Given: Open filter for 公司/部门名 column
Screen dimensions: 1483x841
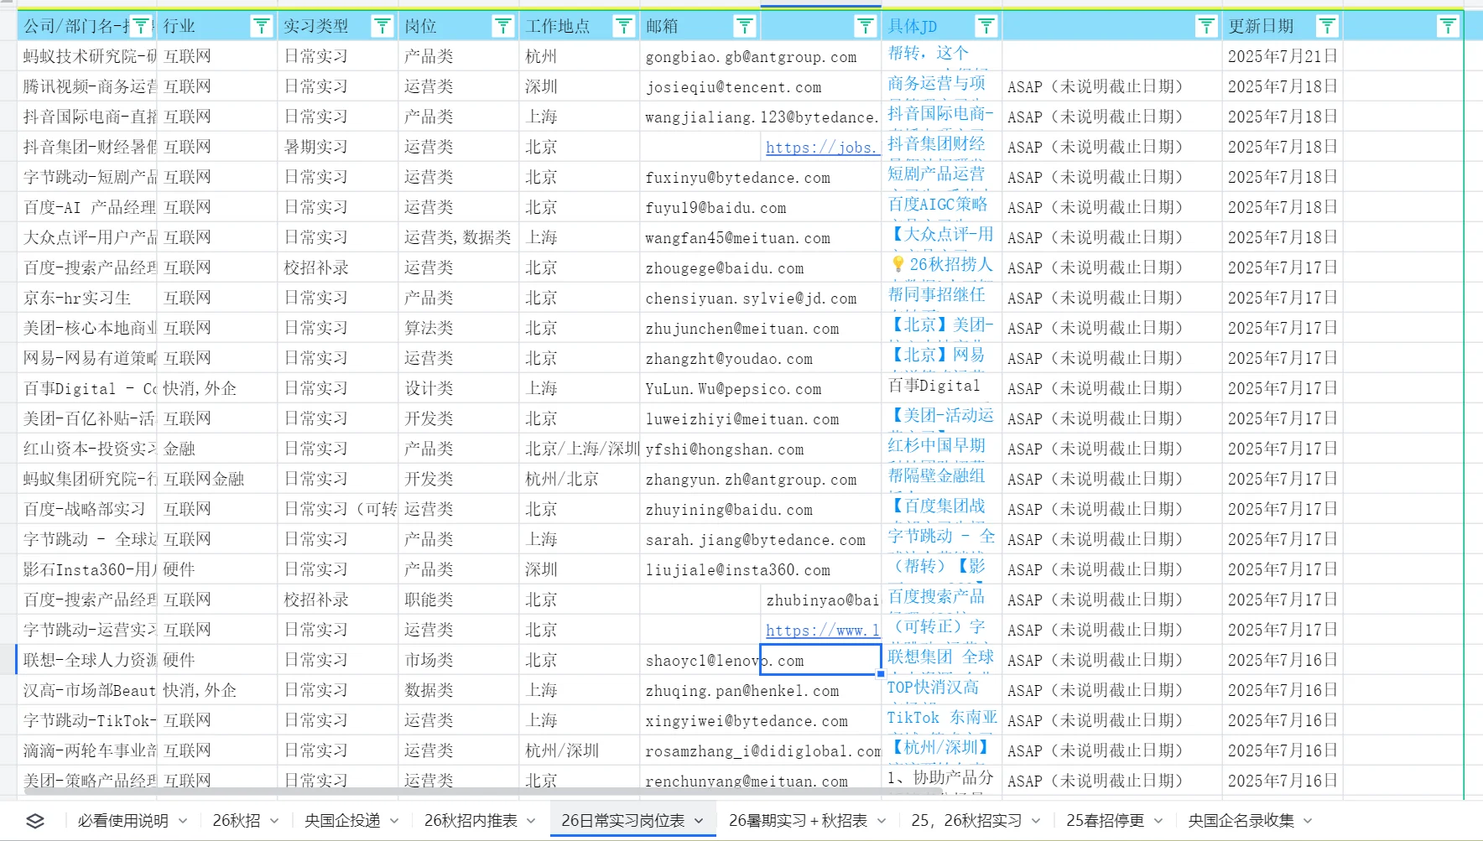Looking at the screenshot, I should click(141, 27).
